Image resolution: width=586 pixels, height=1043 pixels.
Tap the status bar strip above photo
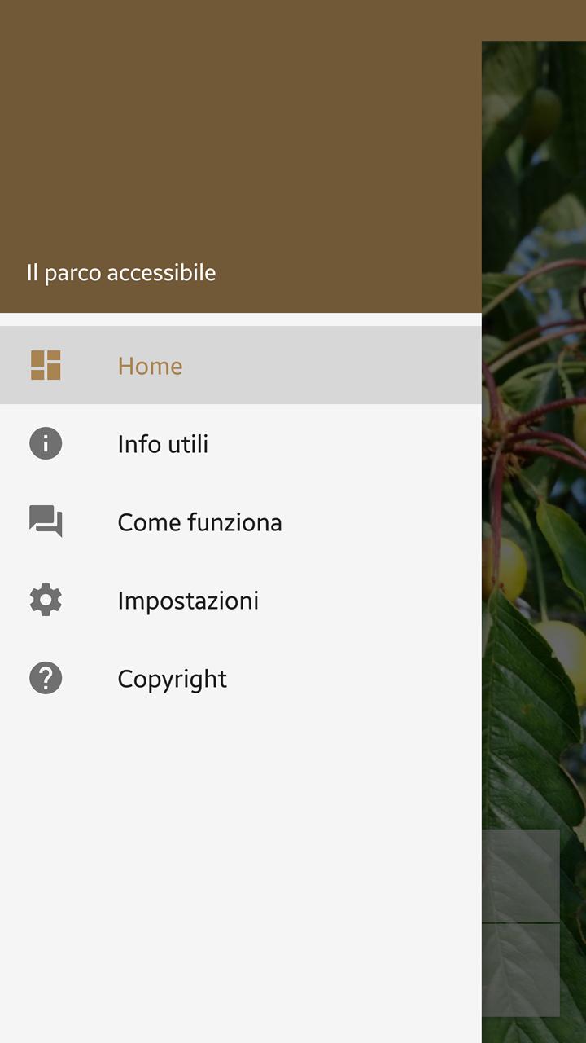pyautogui.click(x=534, y=20)
